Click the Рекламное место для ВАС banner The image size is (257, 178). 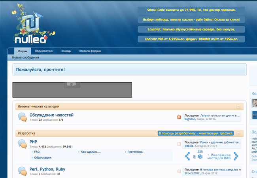213,156
